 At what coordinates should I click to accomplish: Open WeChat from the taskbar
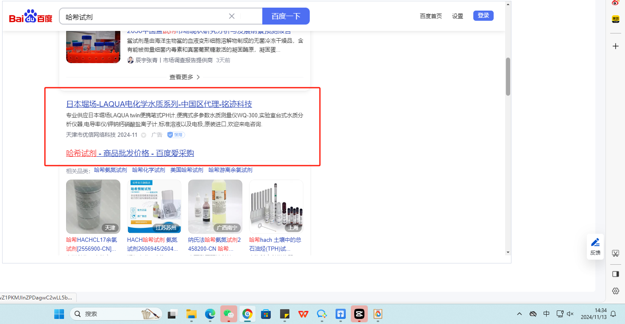pyautogui.click(x=229, y=314)
